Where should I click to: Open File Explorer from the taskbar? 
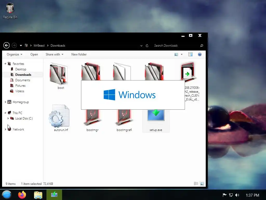tap(38, 195)
